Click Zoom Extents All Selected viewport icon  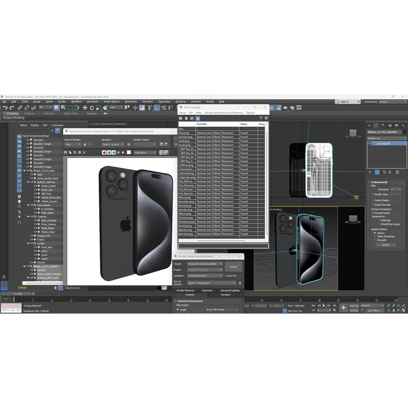(x=403, y=306)
